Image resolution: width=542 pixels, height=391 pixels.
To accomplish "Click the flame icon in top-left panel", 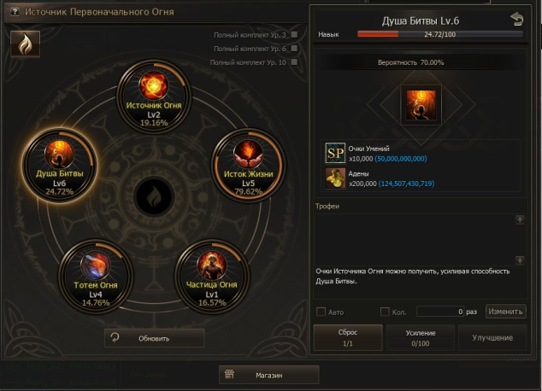I will coord(26,44).
